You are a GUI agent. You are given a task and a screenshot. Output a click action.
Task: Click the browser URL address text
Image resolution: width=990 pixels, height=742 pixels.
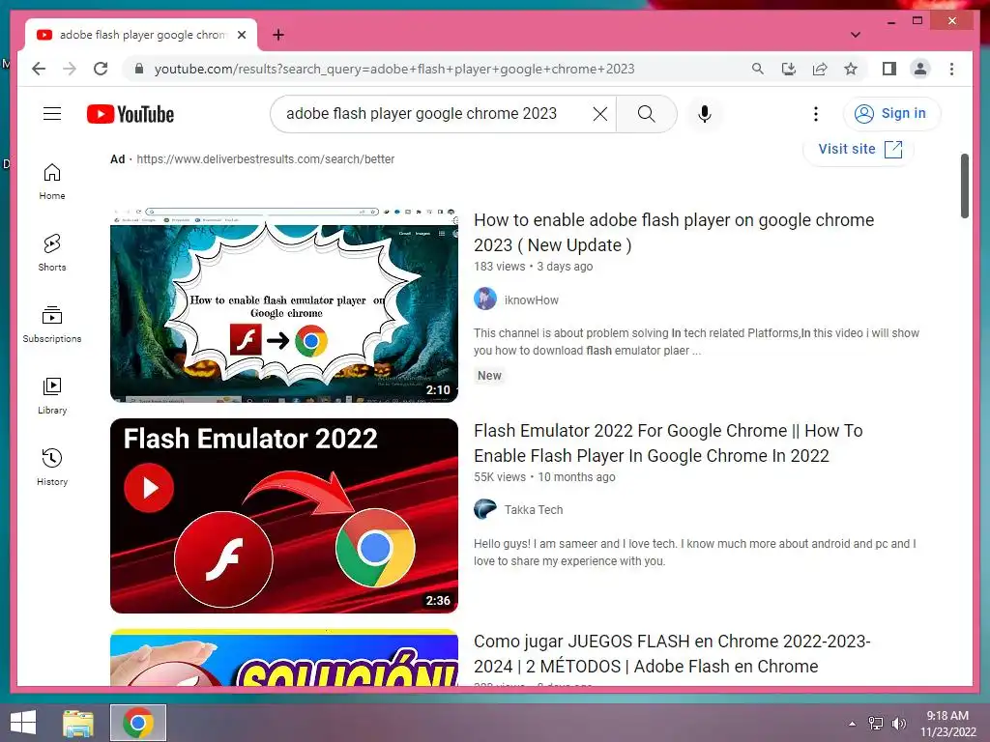tap(394, 69)
